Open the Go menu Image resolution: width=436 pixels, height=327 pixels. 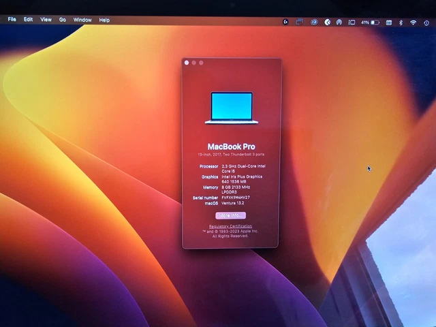(x=62, y=20)
